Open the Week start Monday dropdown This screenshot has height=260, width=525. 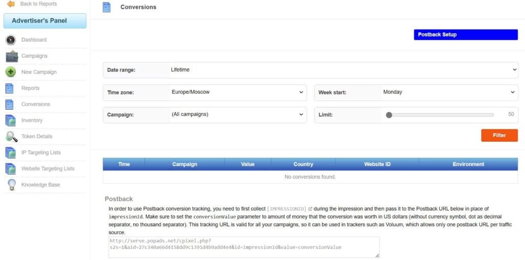tap(449, 92)
